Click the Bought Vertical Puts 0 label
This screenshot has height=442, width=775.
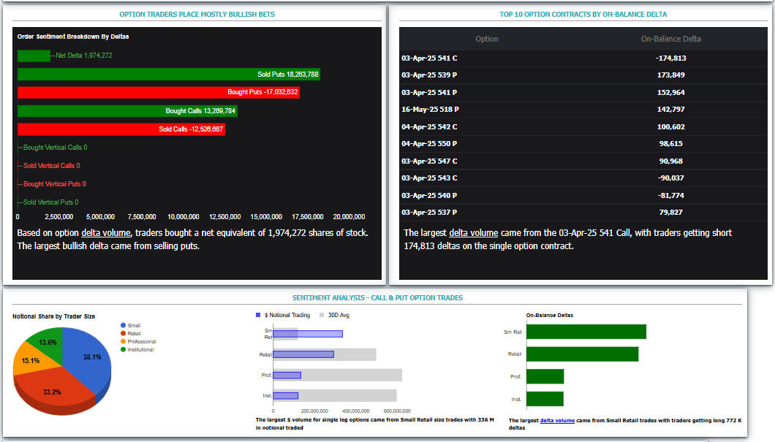(x=55, y=183)
